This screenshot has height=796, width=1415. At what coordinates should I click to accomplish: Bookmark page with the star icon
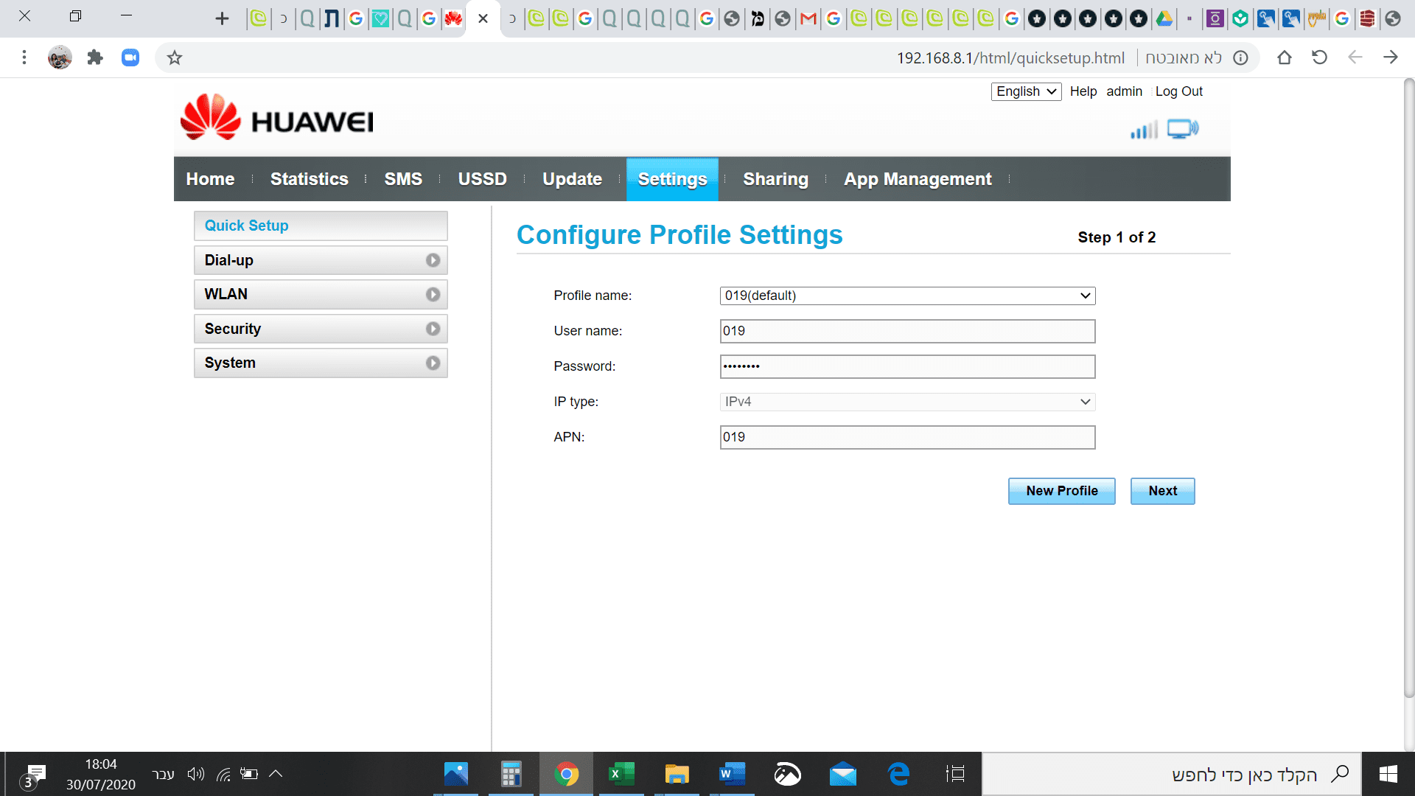click(x=175, y=57)
